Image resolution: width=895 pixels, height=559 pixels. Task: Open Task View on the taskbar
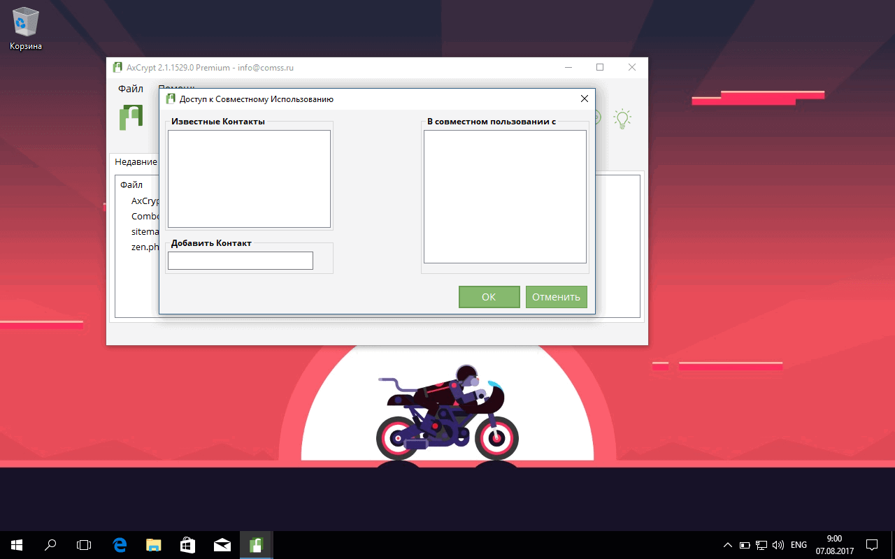[84, 545]
